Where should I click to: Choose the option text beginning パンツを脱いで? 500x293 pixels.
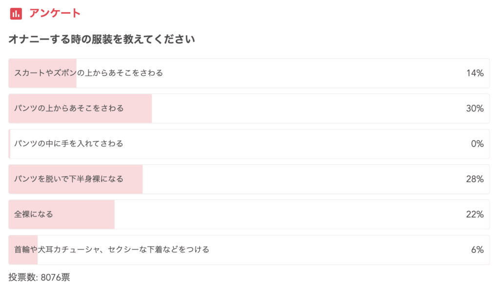click(69, 179)
